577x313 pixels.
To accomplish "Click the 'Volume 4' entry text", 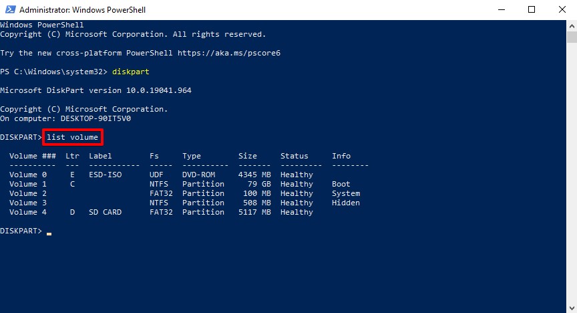I will pos(28,212).
